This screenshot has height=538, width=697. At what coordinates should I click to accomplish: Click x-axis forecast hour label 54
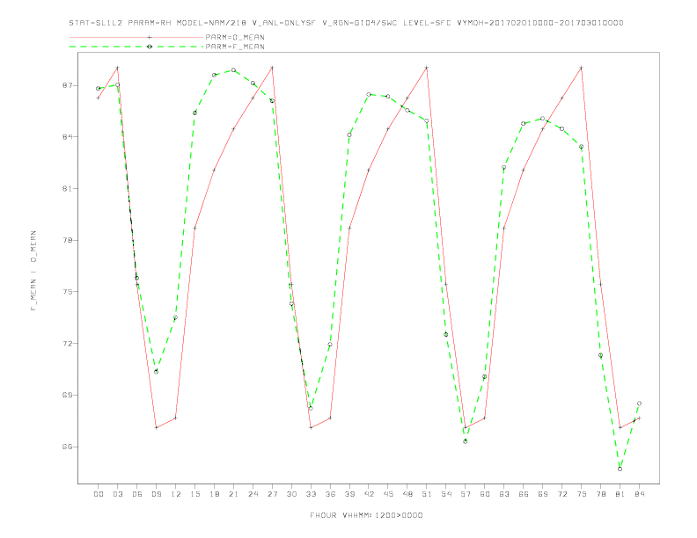446,494
